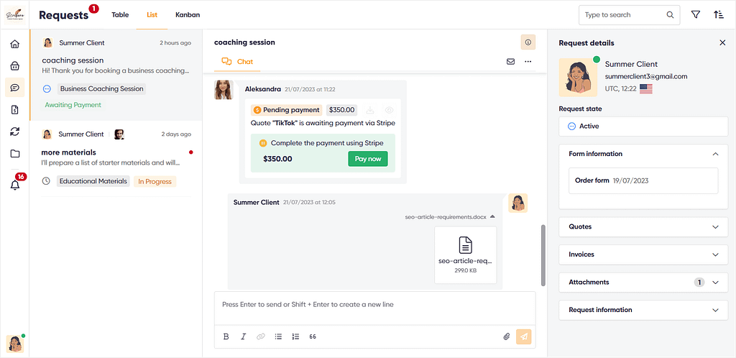This screenshot has height=358, width=736.
Task: Open notifications bell with 16 badge
Action: point(16,183)
